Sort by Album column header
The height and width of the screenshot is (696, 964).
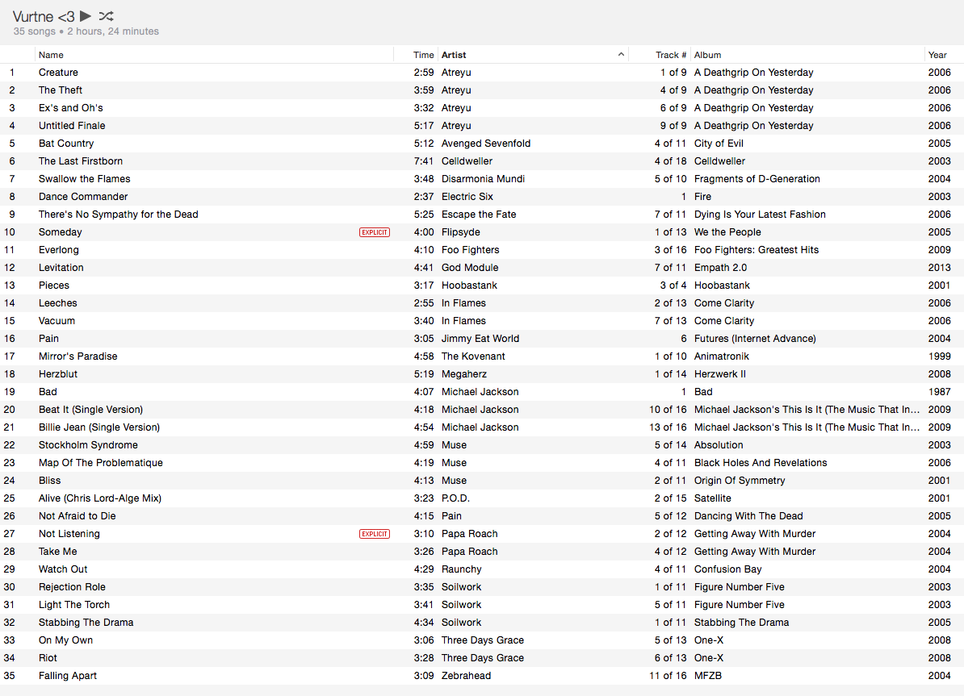click(707, 55)
